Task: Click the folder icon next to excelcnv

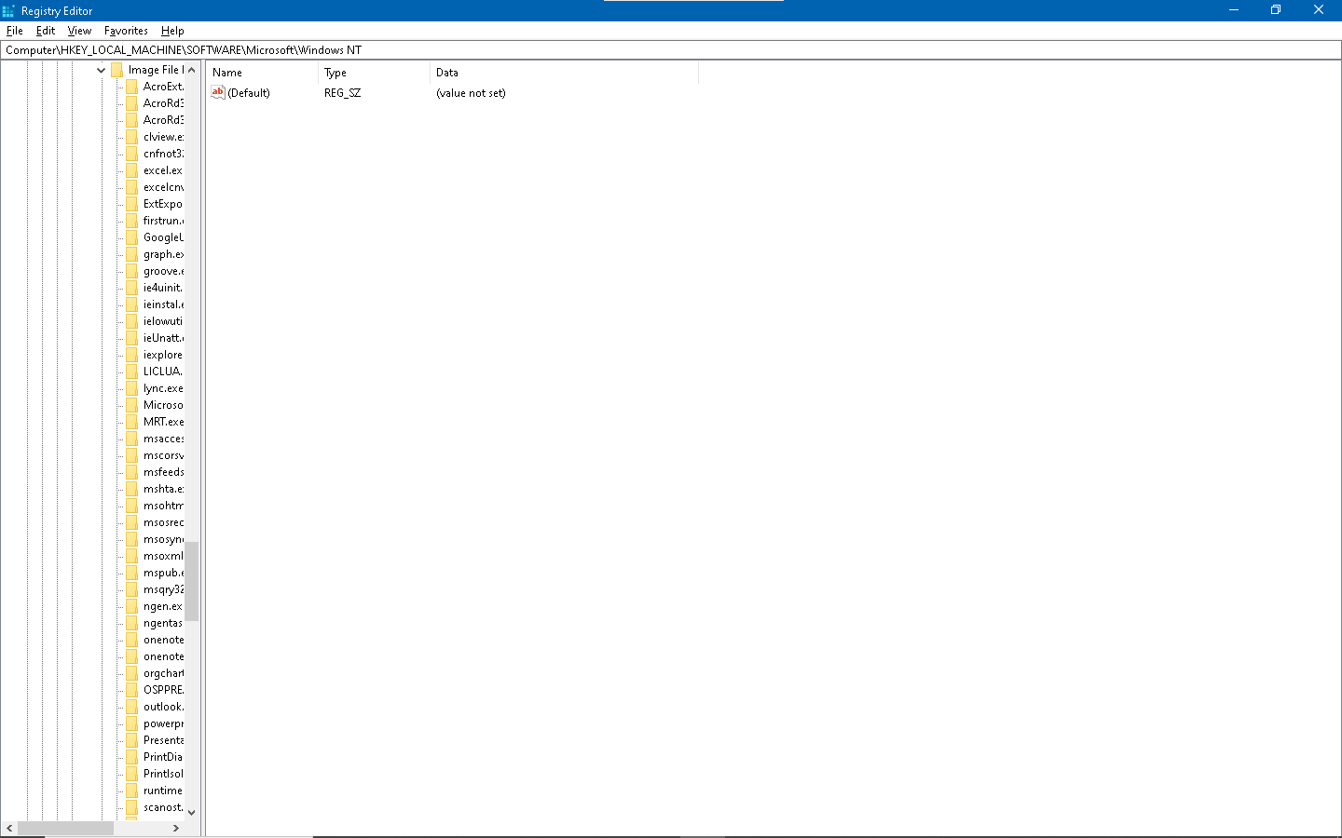Action: point(131,187)
